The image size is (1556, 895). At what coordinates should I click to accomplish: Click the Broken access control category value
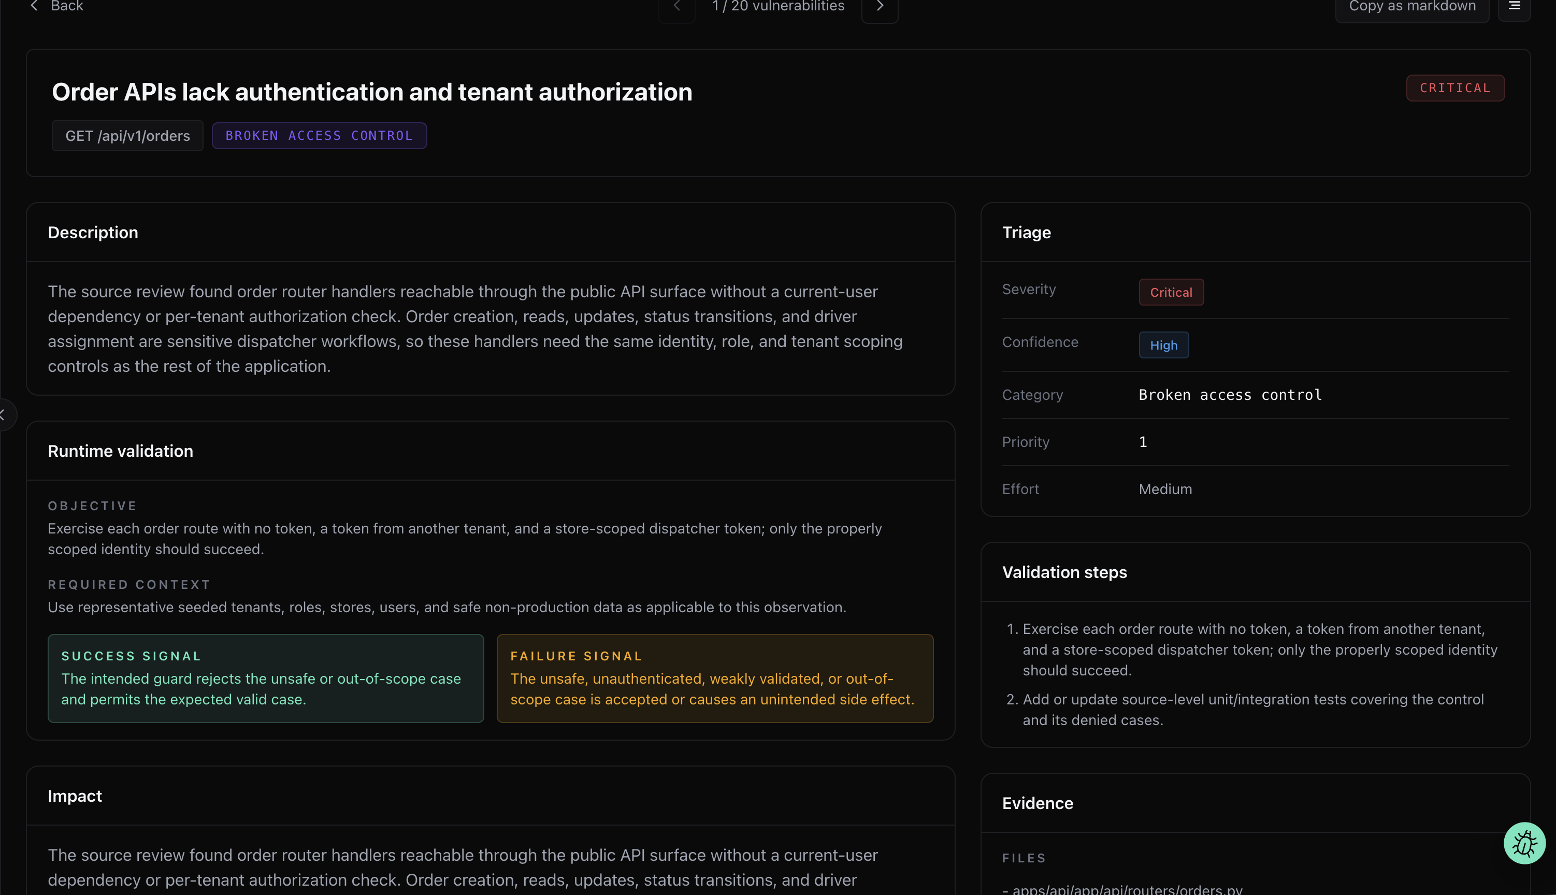tap(1230, 395)
